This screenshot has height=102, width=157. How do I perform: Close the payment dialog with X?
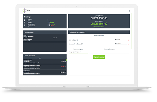click(x=129, y=11)
